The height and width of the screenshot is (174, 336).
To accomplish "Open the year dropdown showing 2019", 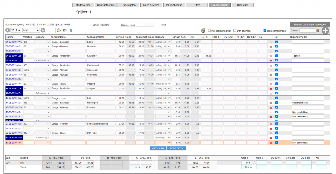I will pyautogui.click(x=16, y=30).
